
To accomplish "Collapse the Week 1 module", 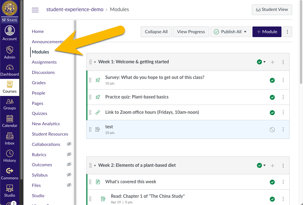I will (95, 62).
